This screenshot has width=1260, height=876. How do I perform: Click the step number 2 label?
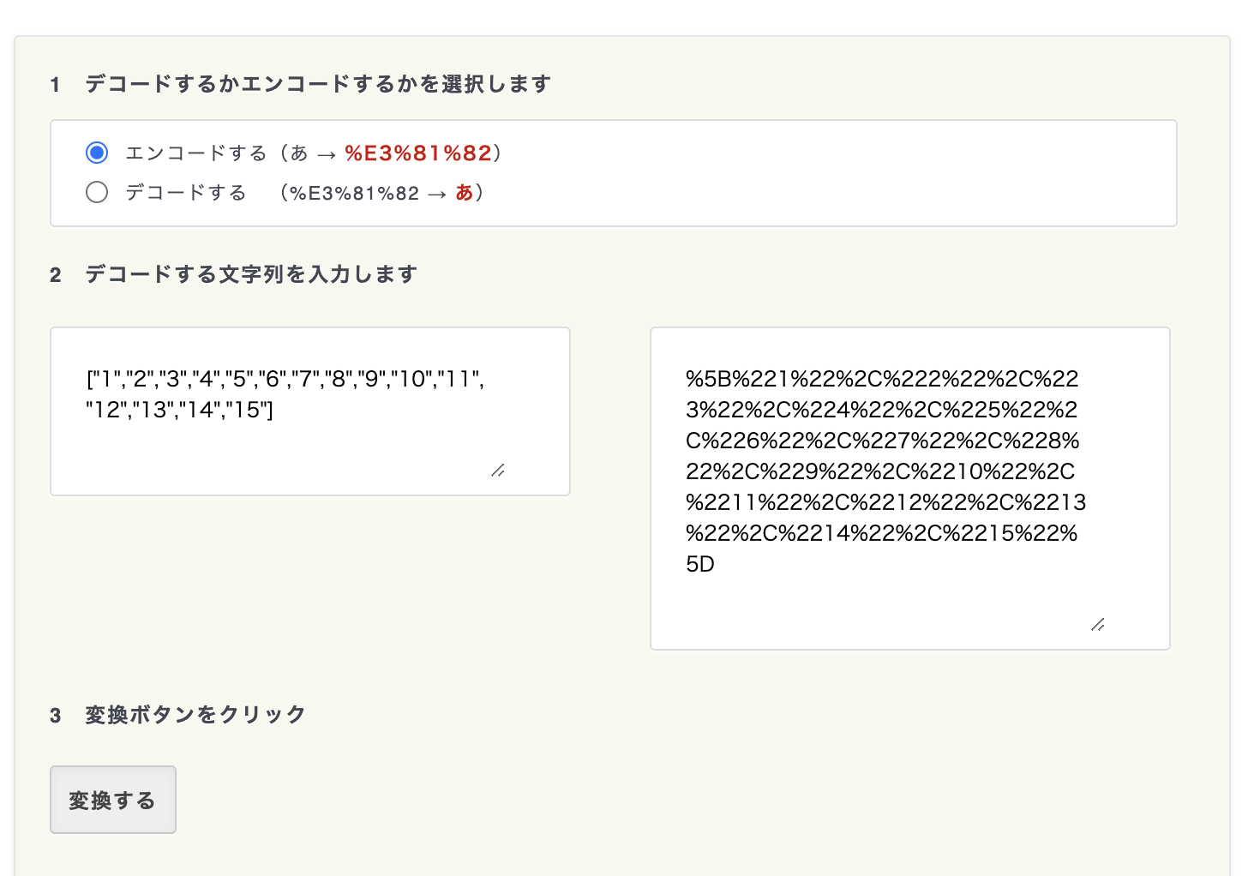coord(56,275)
